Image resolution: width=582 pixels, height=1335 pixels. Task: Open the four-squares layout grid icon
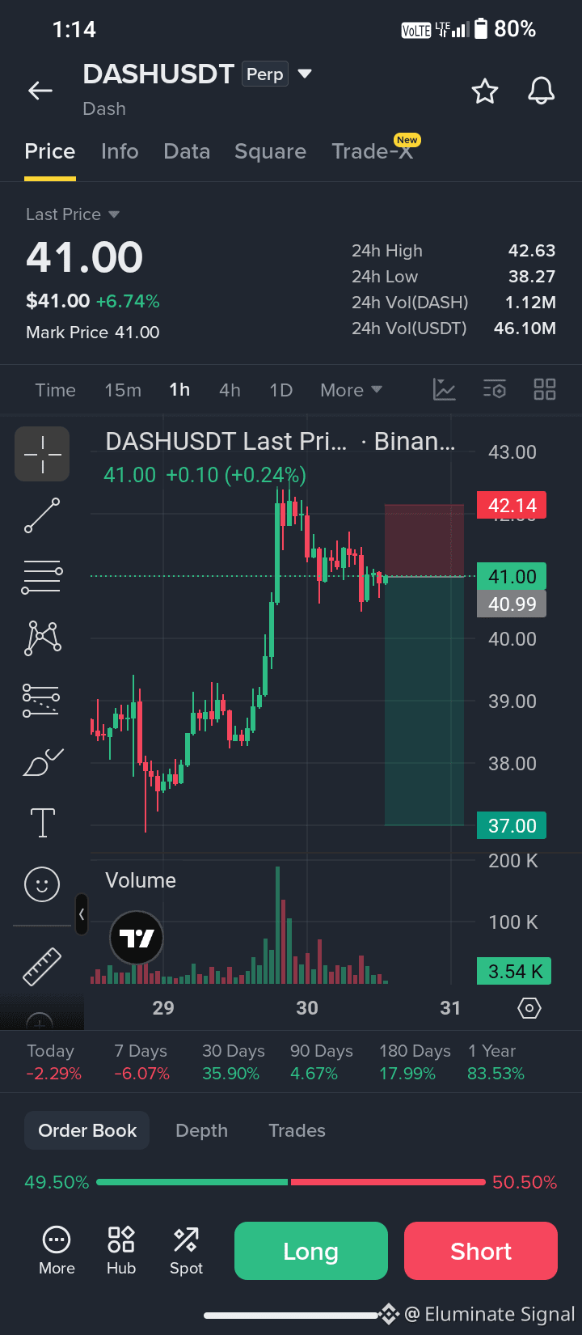click(x=545, y=389)
